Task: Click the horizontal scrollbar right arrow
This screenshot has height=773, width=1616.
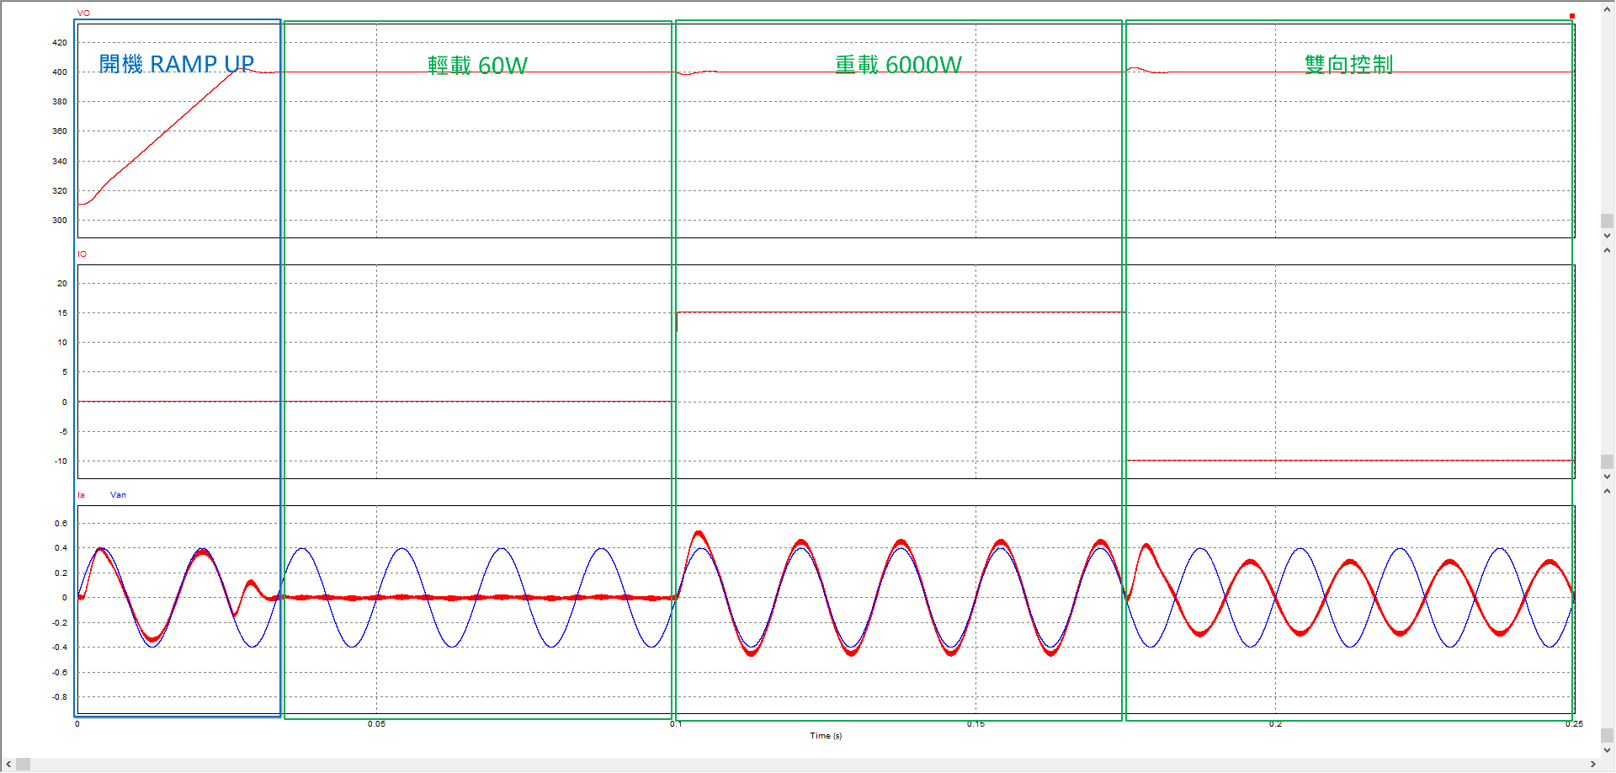Action: click(x=1592, y=765)
